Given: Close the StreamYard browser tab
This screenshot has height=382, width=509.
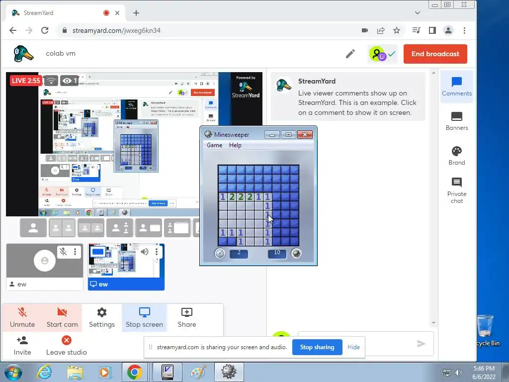Looking at the screenshot, I should click(x=117, y=13).
